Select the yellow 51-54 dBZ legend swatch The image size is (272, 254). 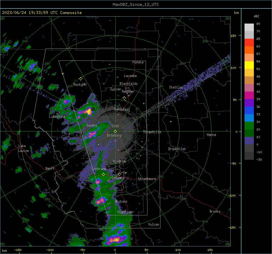click(249, 65)
